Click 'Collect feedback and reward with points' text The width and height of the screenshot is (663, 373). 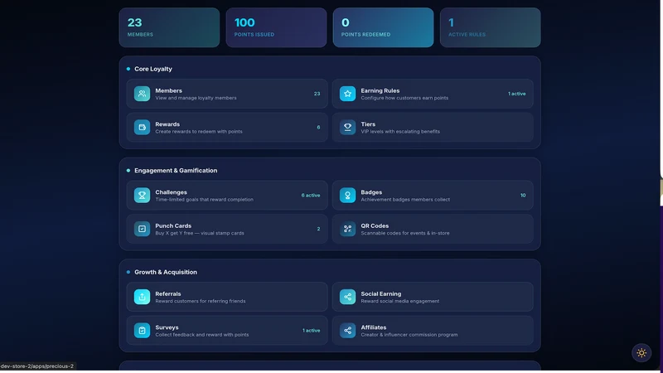point(202,335)
